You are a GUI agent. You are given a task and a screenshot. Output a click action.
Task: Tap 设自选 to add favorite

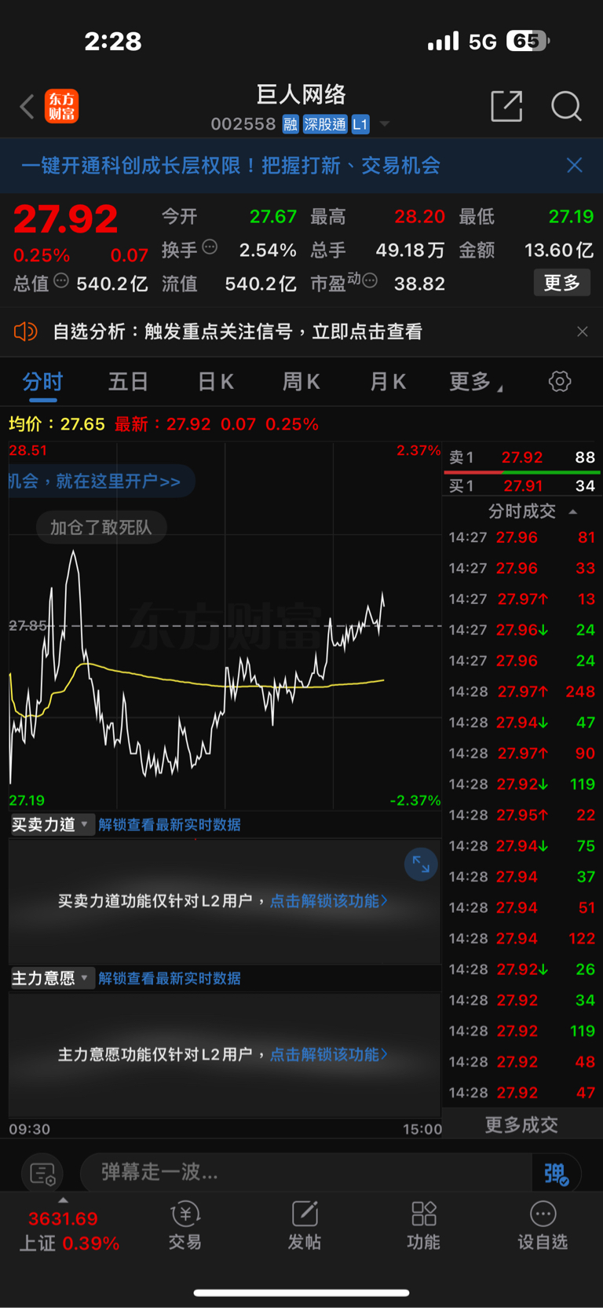pos(543,1226)
